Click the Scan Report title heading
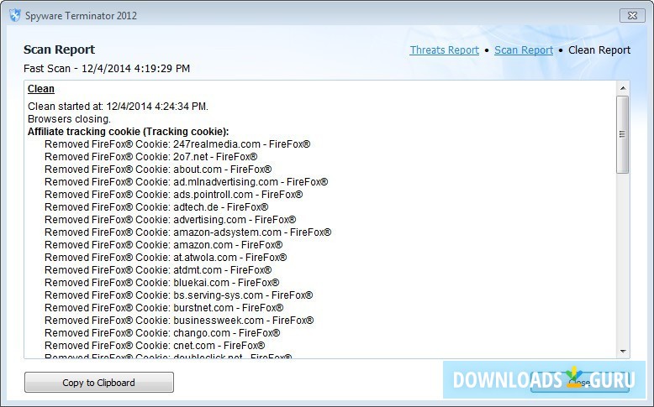Image resolution: width=654 pixels, height=407 pixels. point(59,50)
